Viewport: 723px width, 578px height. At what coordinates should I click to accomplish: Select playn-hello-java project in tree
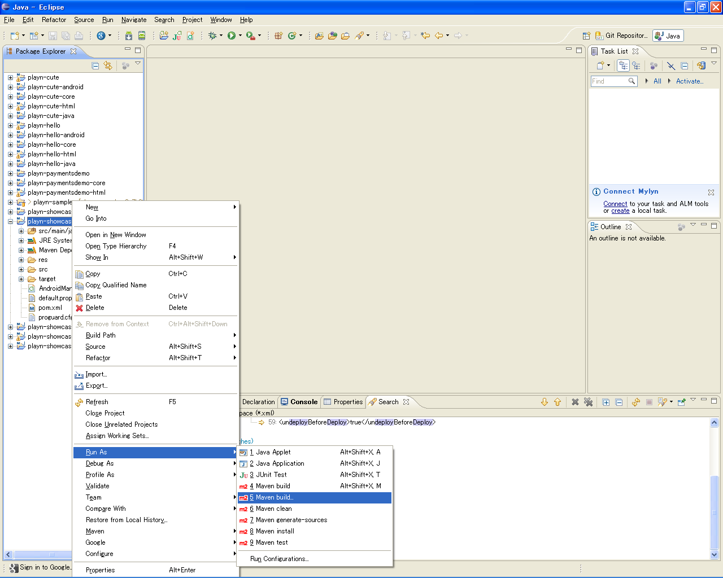pos(51,164)
